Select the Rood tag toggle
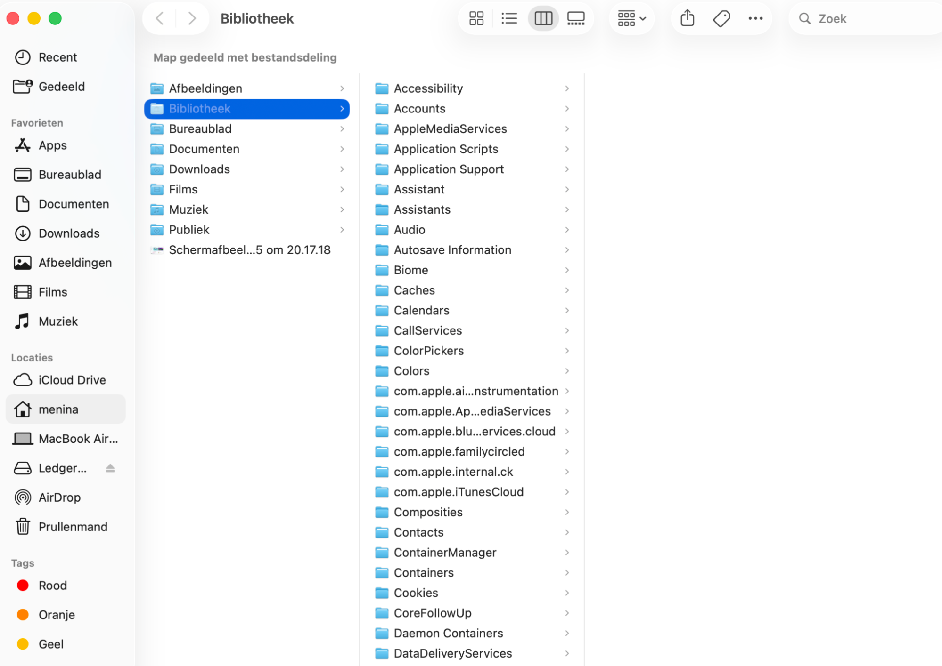This screenshot has width=942, height=666. click(x=52, y=585)
